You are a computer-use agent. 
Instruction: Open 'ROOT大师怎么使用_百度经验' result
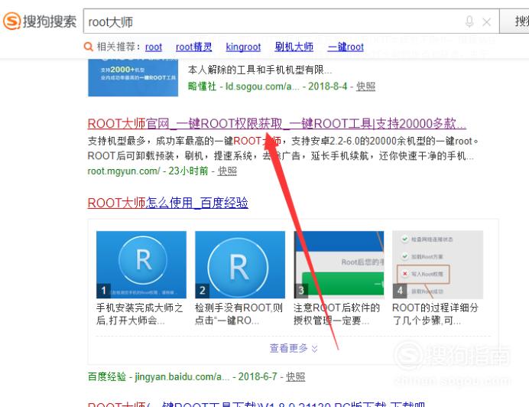click(167, 203)
